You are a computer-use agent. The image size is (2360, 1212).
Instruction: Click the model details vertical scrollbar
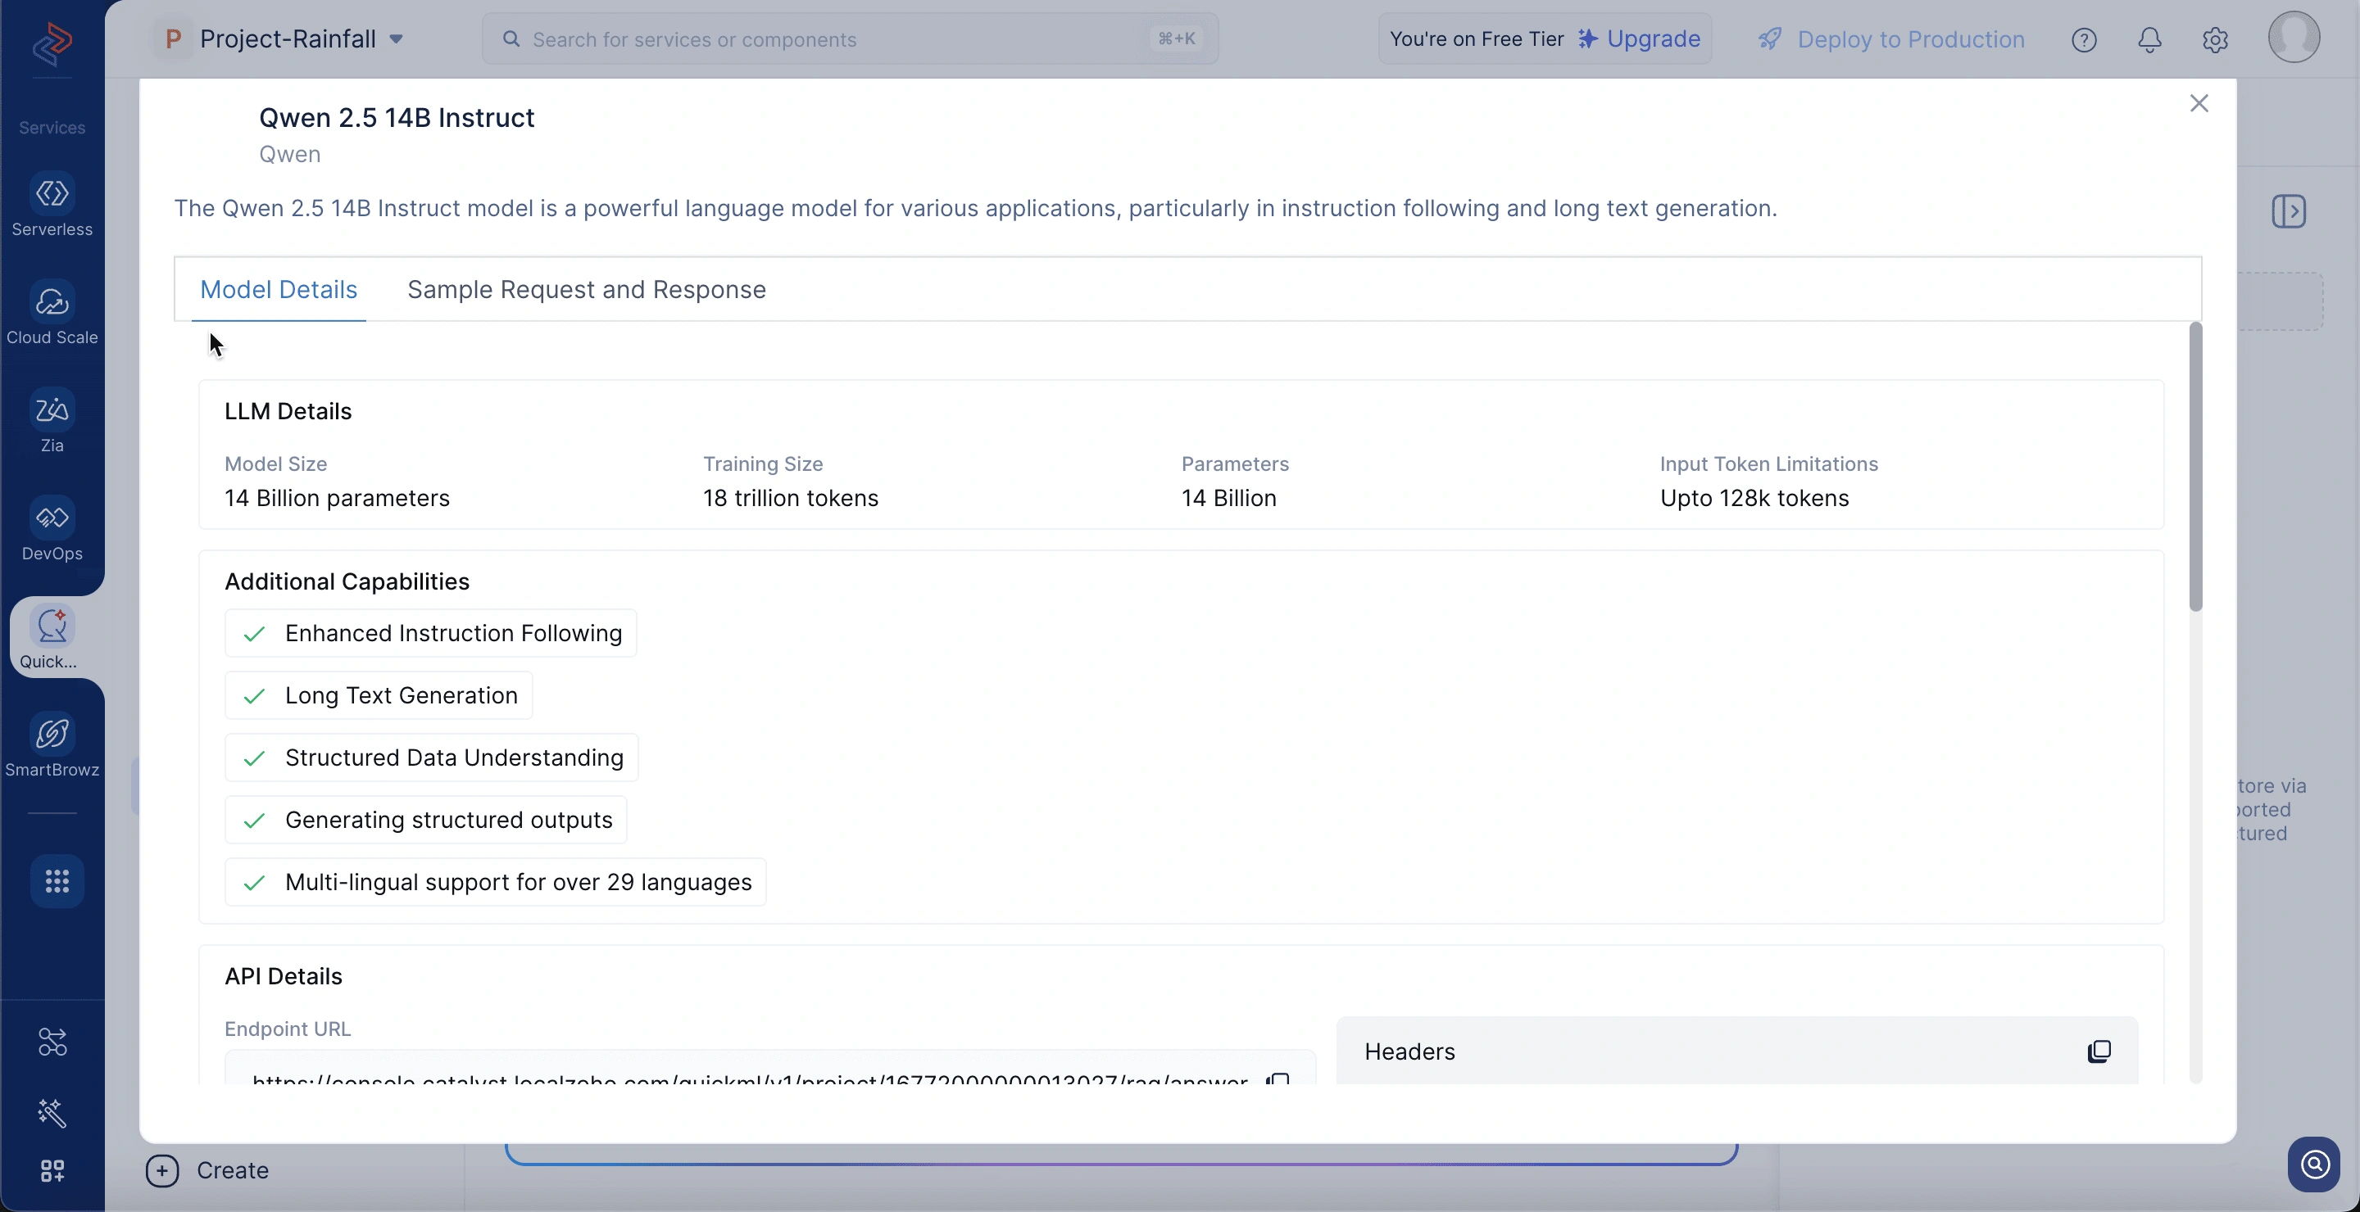pos(2195,467)
